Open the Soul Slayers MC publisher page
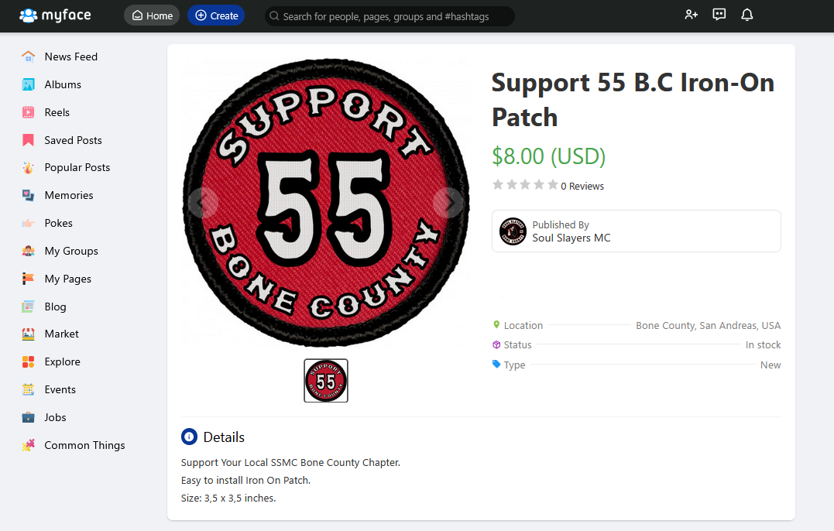The height and width of the screenshot is (531, 834). [571, 238]
